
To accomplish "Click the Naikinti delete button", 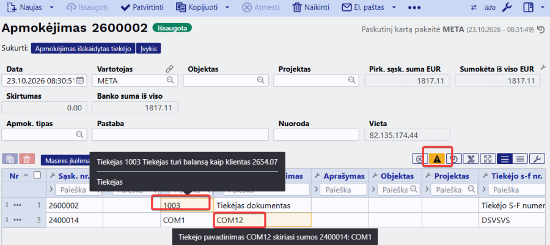I will pyautogui.click(x=311, y=7).
